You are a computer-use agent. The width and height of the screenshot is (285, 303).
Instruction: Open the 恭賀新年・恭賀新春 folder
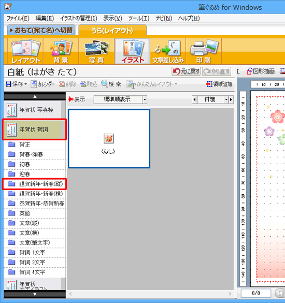(x=34, y=204)
